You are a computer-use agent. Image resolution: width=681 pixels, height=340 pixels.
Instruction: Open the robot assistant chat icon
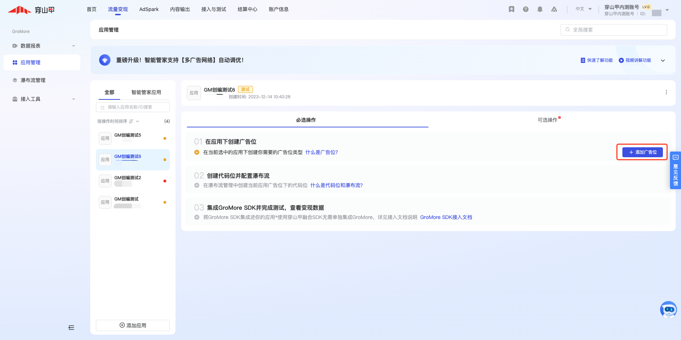[x=669, y=310]
